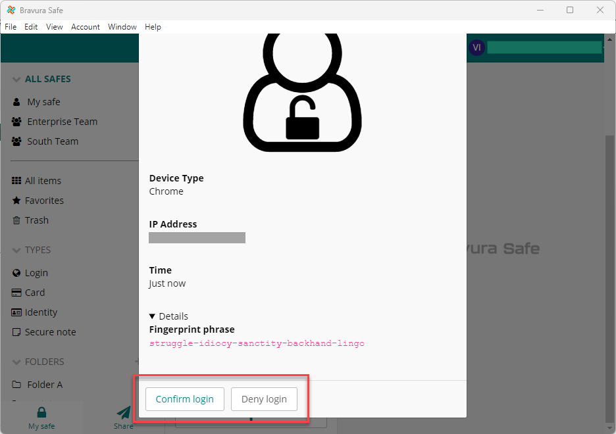The width and height of the screenshot is (616, 434).
Task: Click the All items grid icon
Action: 17,181
